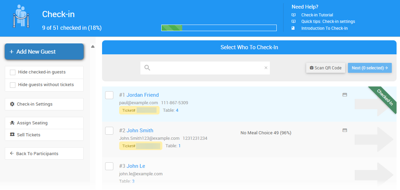Click 'paul@example.com' email text
This screenshot has width=400, height=190.
138,103
